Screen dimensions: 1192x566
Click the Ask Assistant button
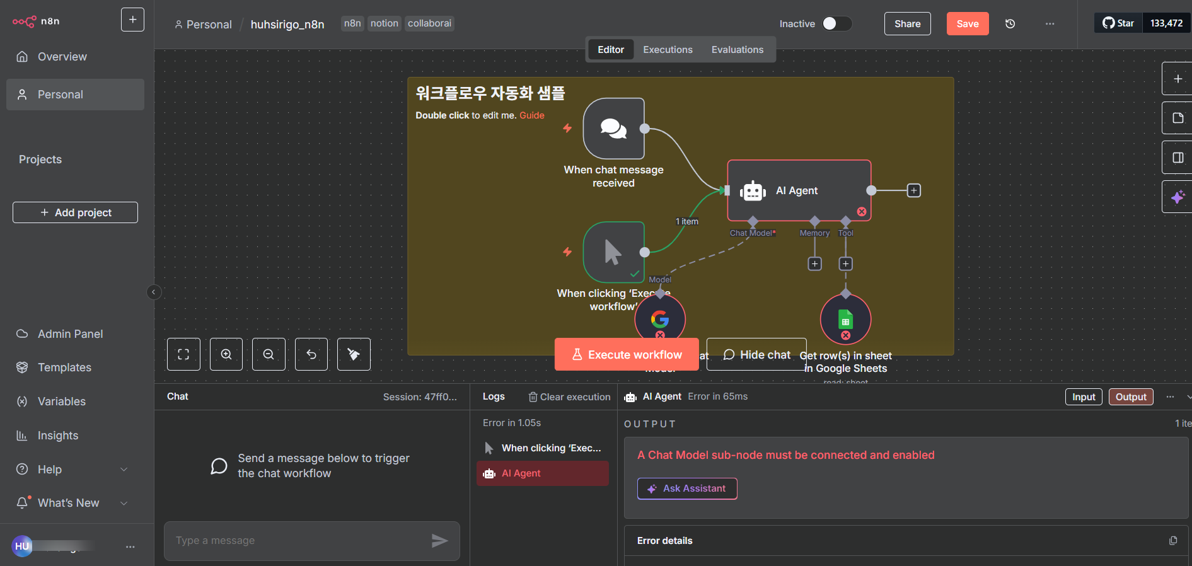pos(687,488)
